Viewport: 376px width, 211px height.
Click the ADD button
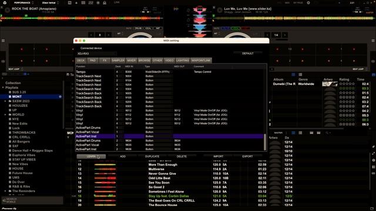point(123,156)
